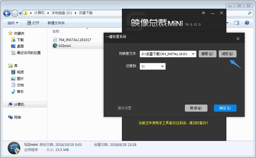The height and width of the screenshot is (158, 256).
Task: Click the 更多设置 link
Action: (124, 108)
